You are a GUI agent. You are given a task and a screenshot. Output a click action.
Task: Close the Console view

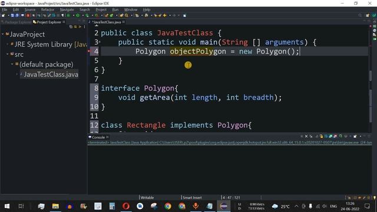(107, 137)
